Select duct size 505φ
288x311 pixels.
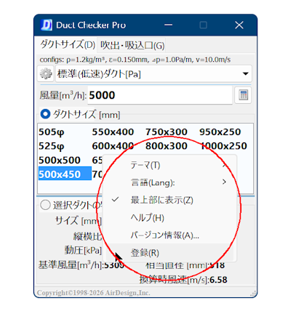pos(52,132)
